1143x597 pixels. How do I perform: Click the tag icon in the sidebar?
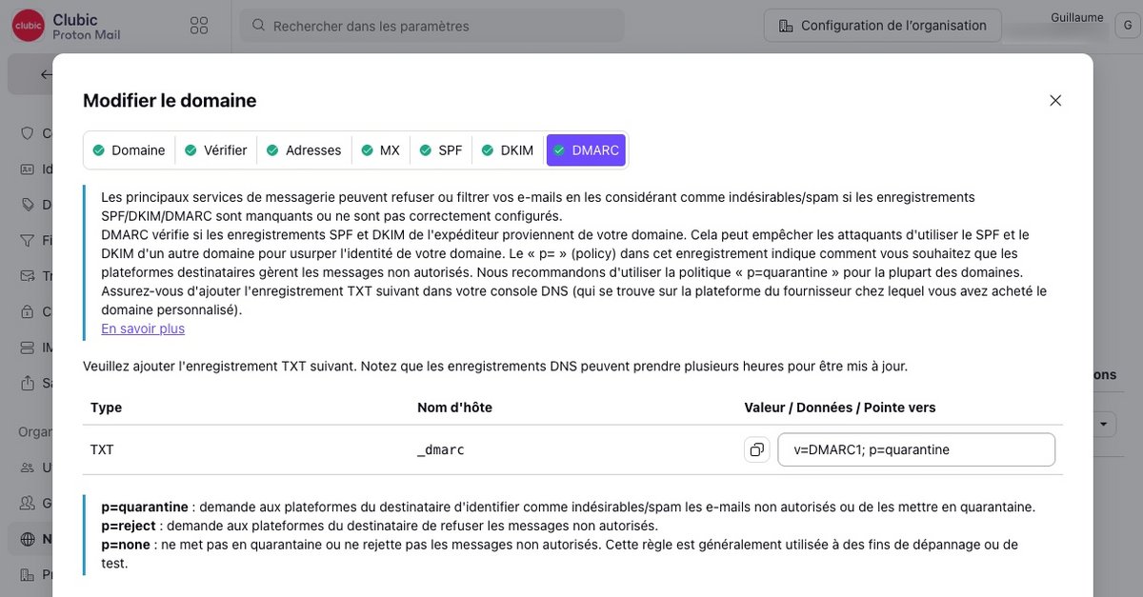(x=28, y=205)
